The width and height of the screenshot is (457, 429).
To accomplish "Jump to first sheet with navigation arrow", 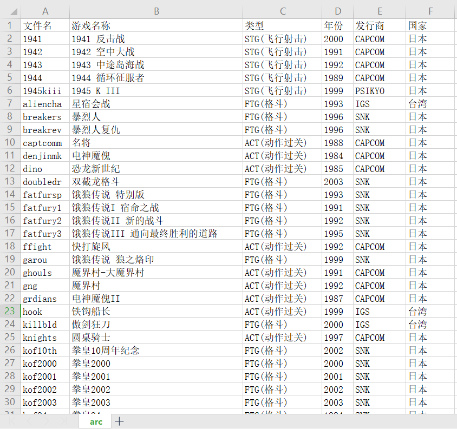I will click(12, 421).
